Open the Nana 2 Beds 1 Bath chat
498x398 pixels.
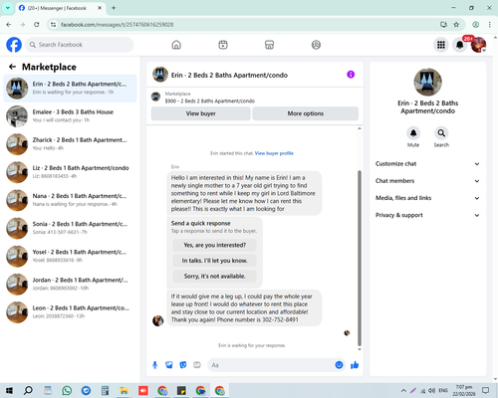point(70,200)
